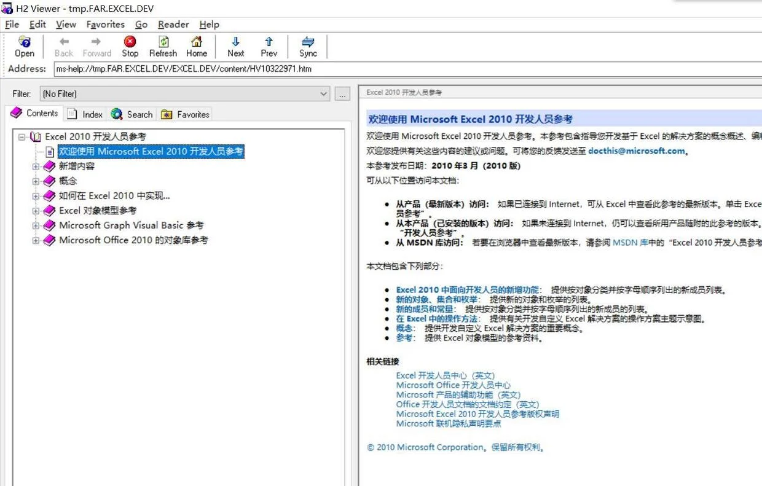Switch to the Index tab
The image size is (762, 486).
coord(85,114)
